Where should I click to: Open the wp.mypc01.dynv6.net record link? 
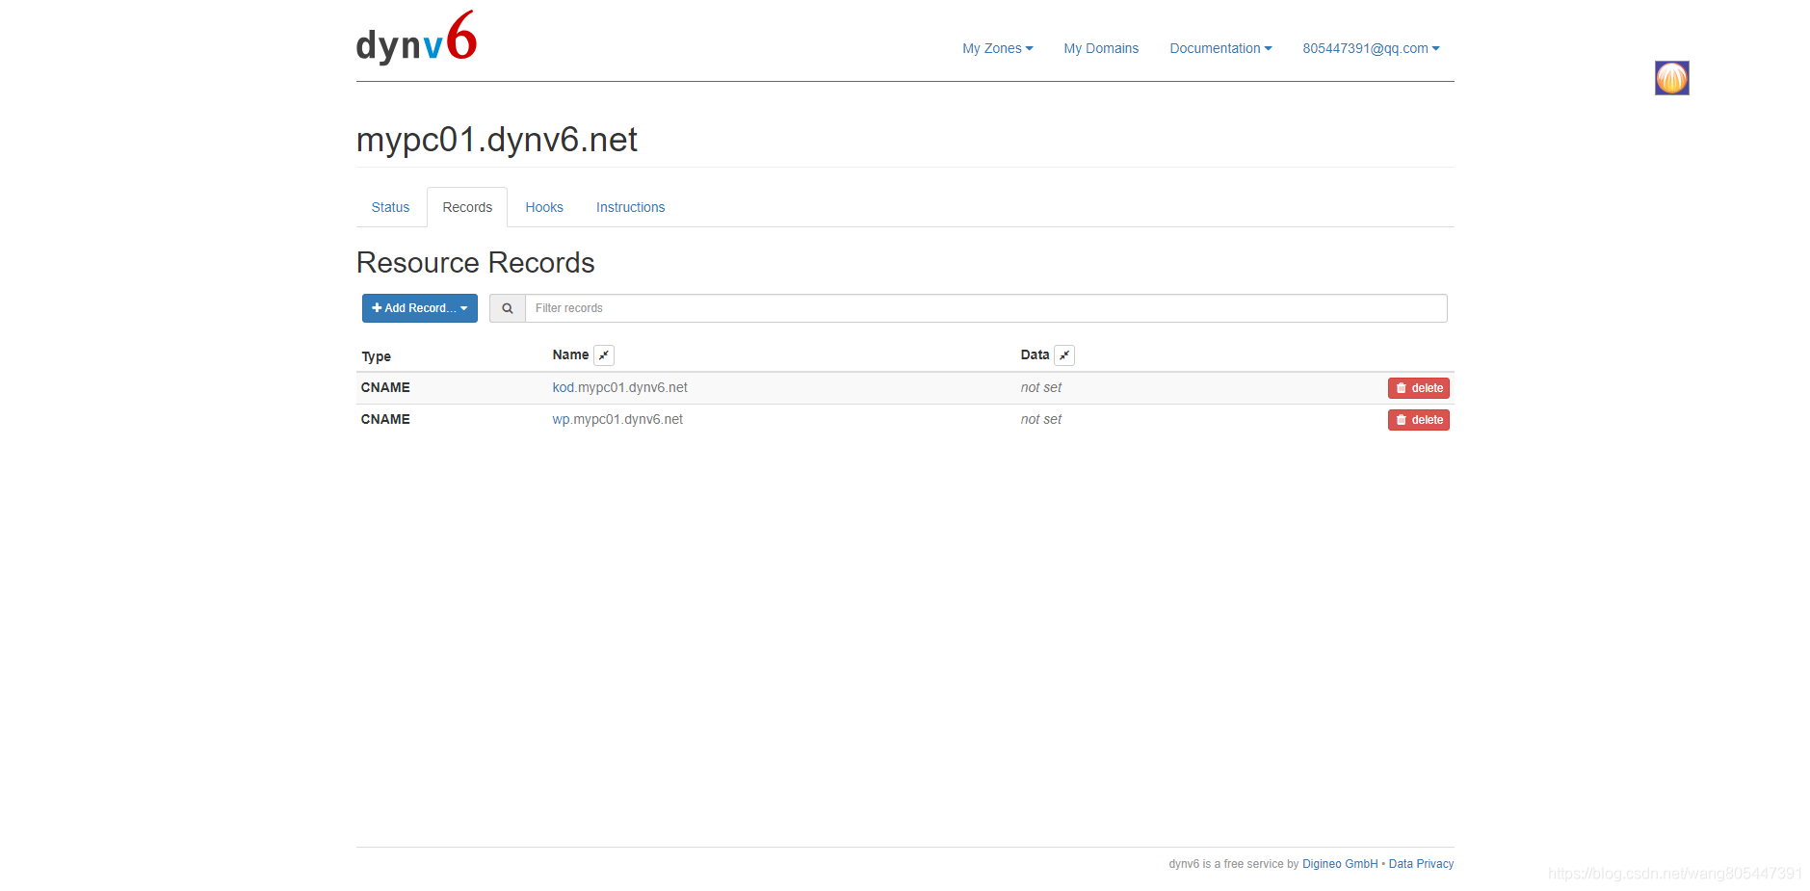pyautogui.click(x=617, y=419)
